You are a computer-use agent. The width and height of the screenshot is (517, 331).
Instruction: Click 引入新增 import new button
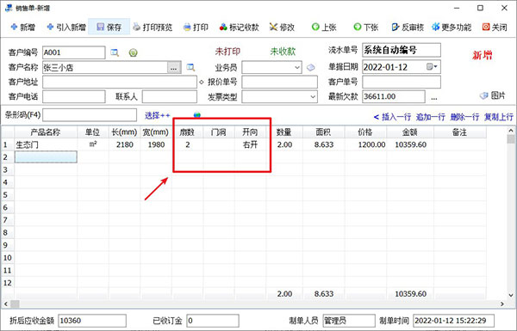click(x=66, y=27)
